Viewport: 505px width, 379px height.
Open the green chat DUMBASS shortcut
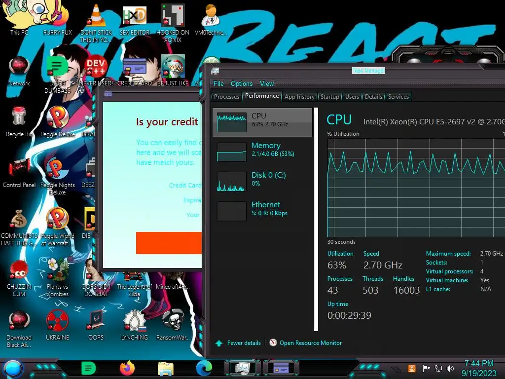58,74
